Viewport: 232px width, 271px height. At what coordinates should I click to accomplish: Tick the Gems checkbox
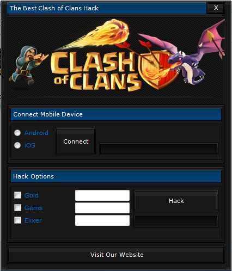(17, 208)
